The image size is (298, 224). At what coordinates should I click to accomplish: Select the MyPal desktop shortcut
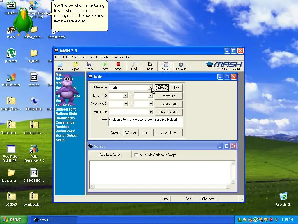coord(11,33)
